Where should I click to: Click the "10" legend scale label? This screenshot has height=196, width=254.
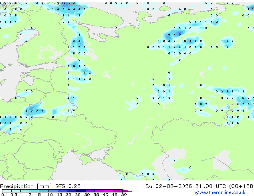coord(50,194)
